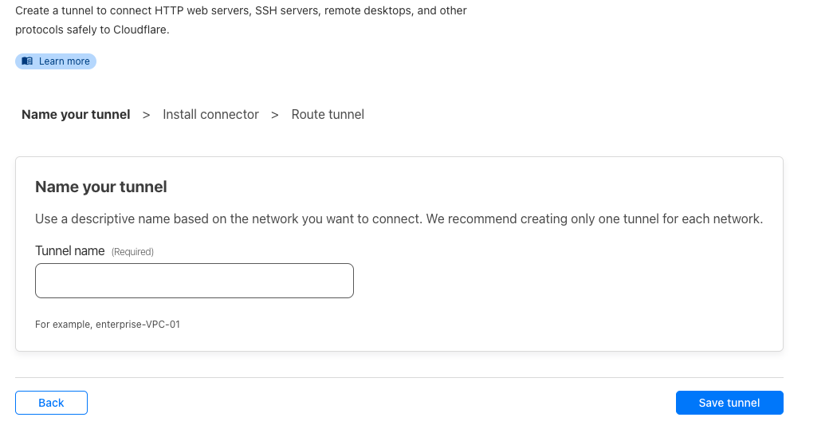Click the divider line above Back button

[x=399, y=378]
